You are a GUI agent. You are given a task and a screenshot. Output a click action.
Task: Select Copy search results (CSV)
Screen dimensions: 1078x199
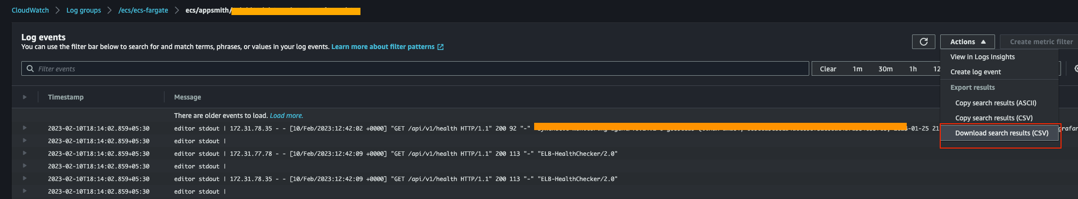coord(994,118)
